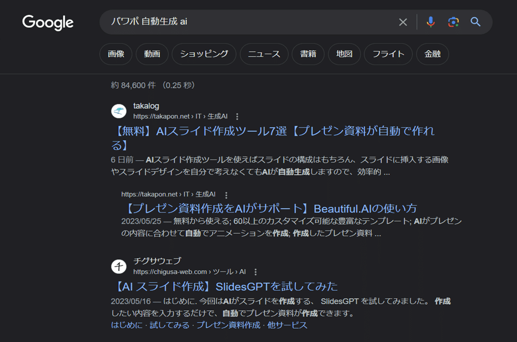Viewport: 517px width, 342px height.
Task: Jump to the 試してみる section link
Action: (x=169, y=325)
